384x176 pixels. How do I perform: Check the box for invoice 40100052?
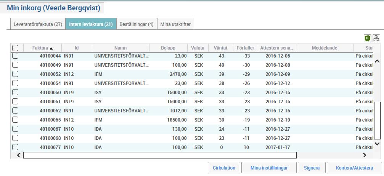click(15, 74)
